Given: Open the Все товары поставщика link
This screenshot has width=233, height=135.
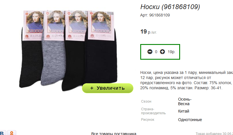Looking at the screenshot, I should click(114, 134).
